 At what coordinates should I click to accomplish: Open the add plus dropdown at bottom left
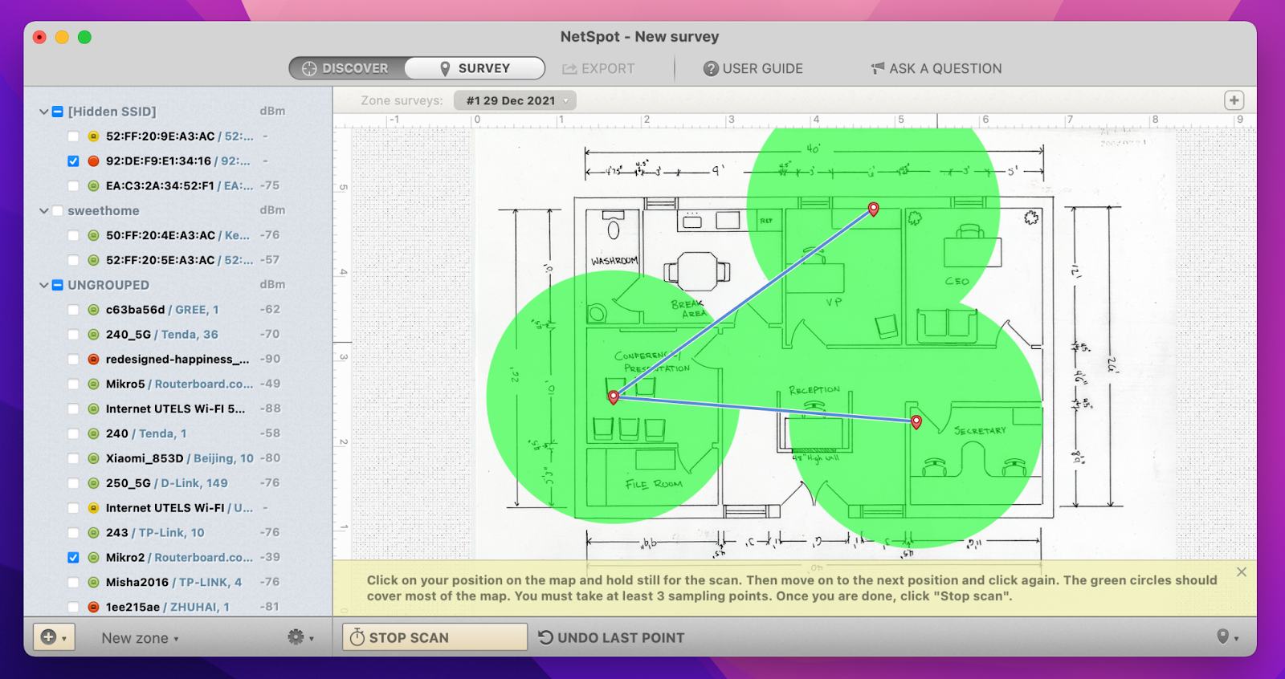(54, 637)
